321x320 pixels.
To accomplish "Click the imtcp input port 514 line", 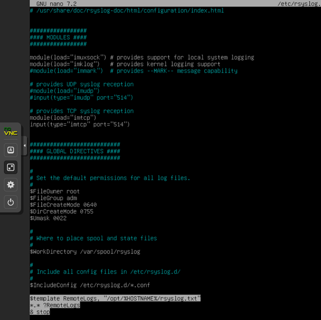I will click(79, 124).
